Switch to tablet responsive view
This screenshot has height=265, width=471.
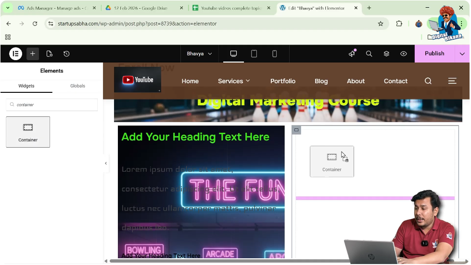(254, 54)
